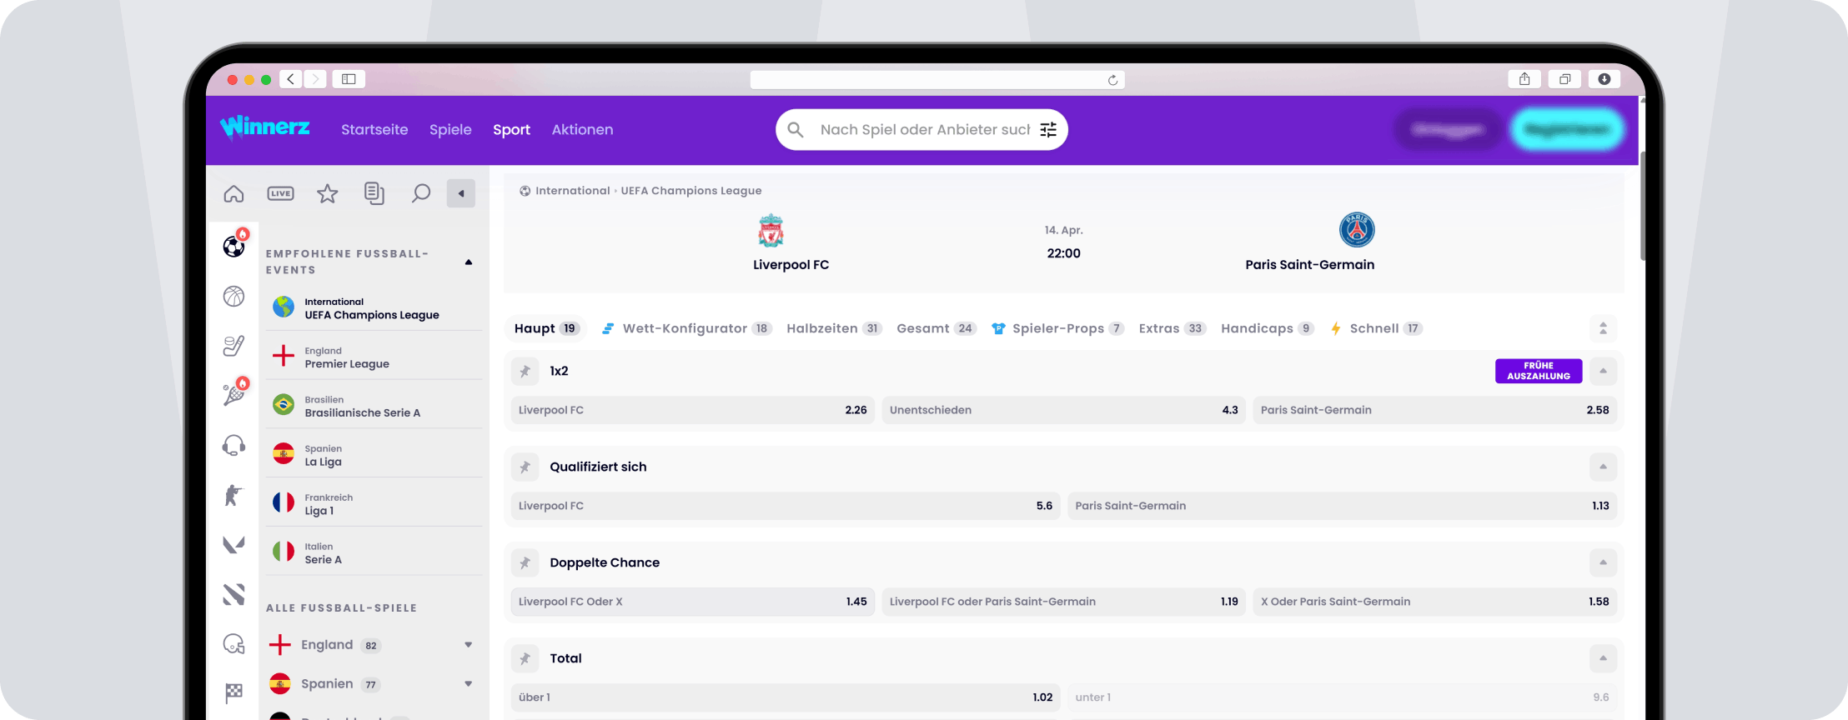Open the Halbzeiten tab
The height and width of the screenshot is (720, 1848).
[834, 328]
